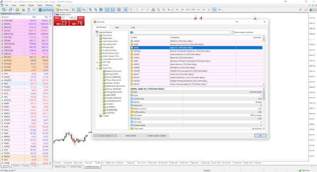317x172 pixels.
Task: Select the H1 timeframe
Action: 198,10
